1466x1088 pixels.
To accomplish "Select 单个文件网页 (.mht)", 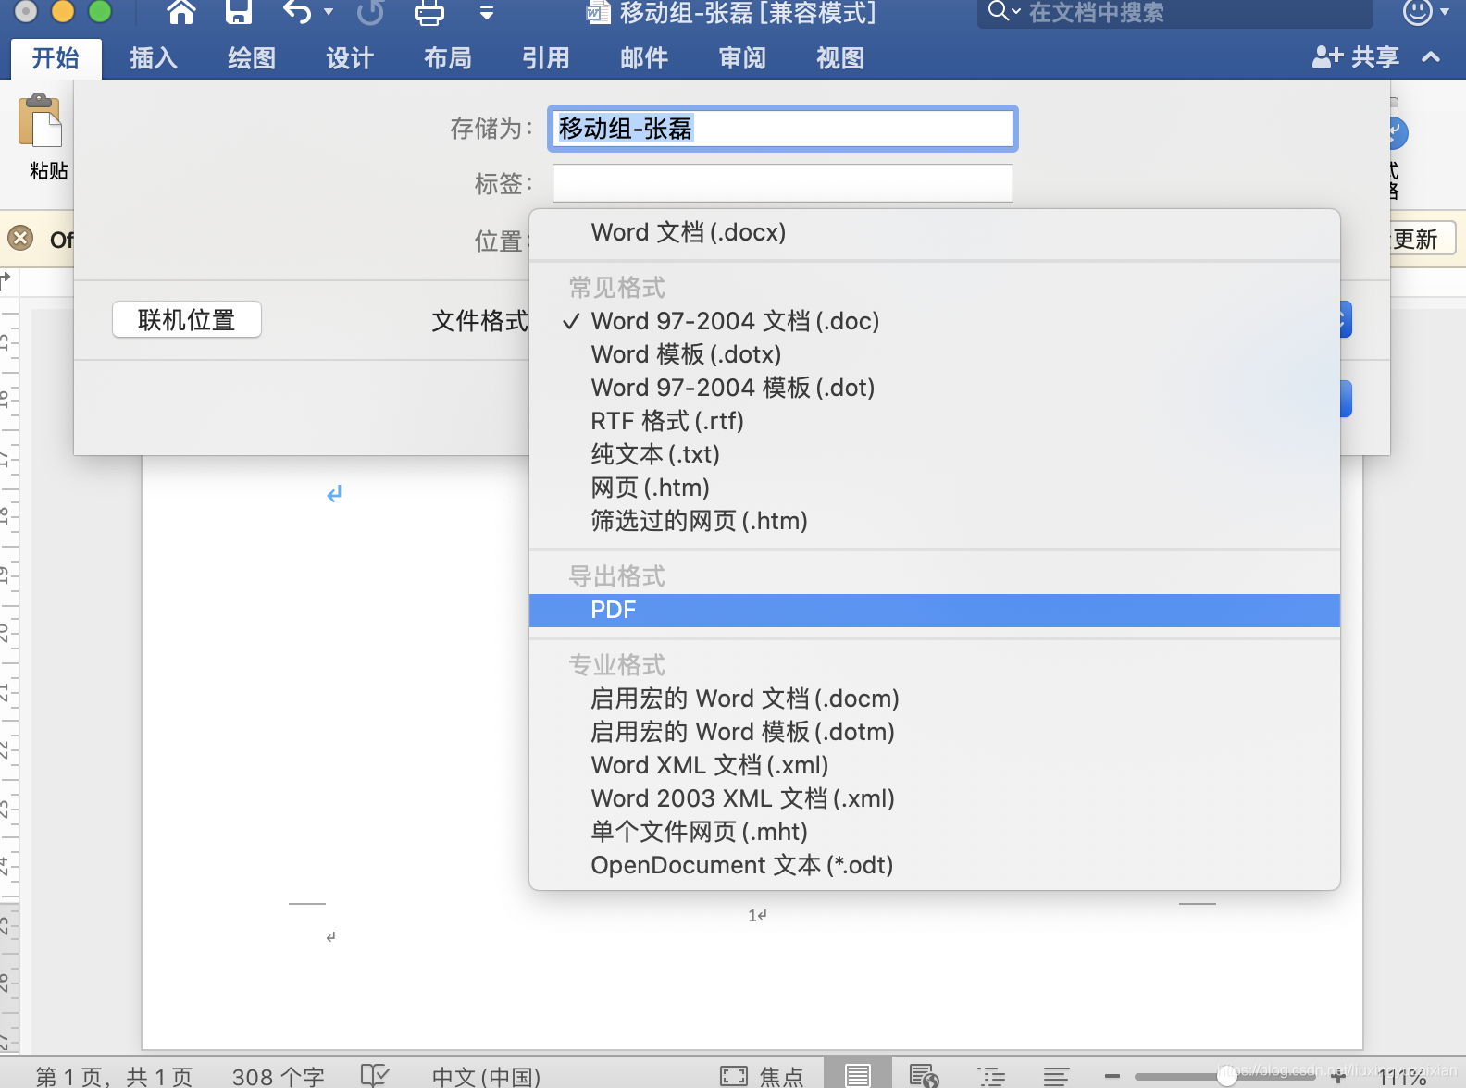I will [x=935, y=832].
